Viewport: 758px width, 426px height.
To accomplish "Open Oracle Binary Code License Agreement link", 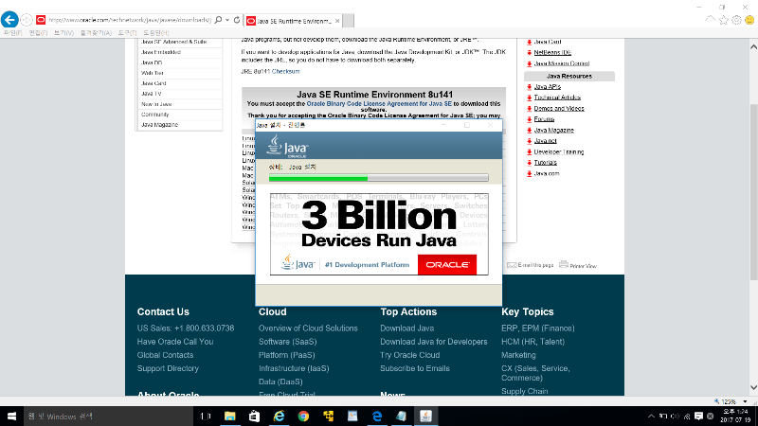I will click(x=379, y=103).
